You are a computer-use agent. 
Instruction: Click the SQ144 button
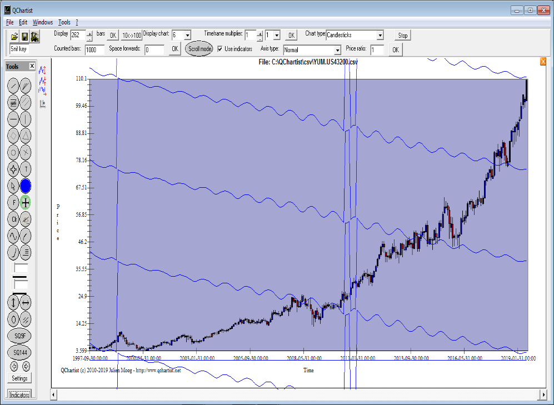(19, 352)
